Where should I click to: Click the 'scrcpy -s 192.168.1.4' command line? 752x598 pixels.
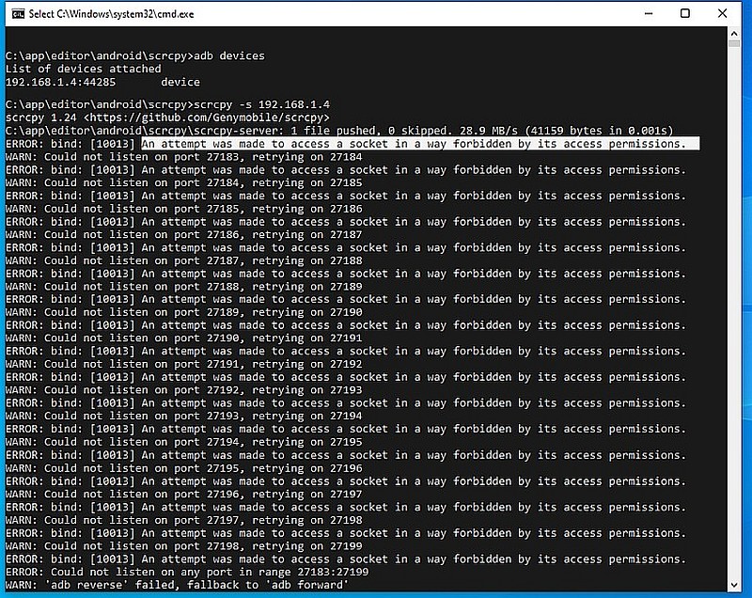(168, 104)
